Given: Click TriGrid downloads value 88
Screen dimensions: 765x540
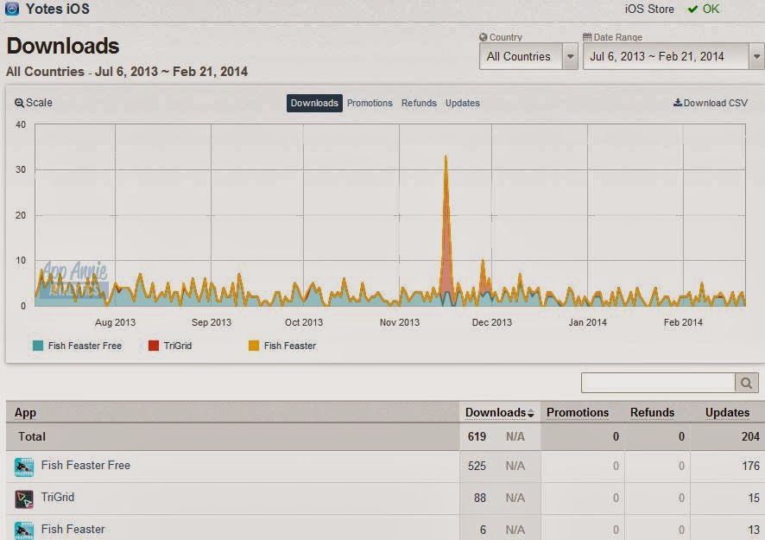Looking at the screenshot, I should pyautogui.click(x=479, y=498).
